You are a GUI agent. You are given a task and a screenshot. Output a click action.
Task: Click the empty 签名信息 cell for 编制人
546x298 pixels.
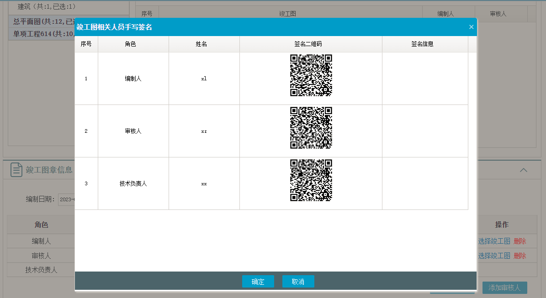425,78
